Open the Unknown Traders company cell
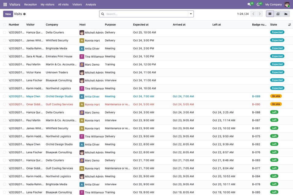This screenshot has width=293, height=195. 57,72
